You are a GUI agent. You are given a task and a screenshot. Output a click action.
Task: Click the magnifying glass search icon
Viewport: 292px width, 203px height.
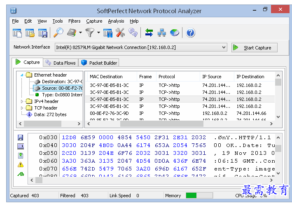click(x=58, y=33)
